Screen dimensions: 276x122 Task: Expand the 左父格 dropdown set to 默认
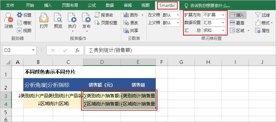tap(171, 15)
